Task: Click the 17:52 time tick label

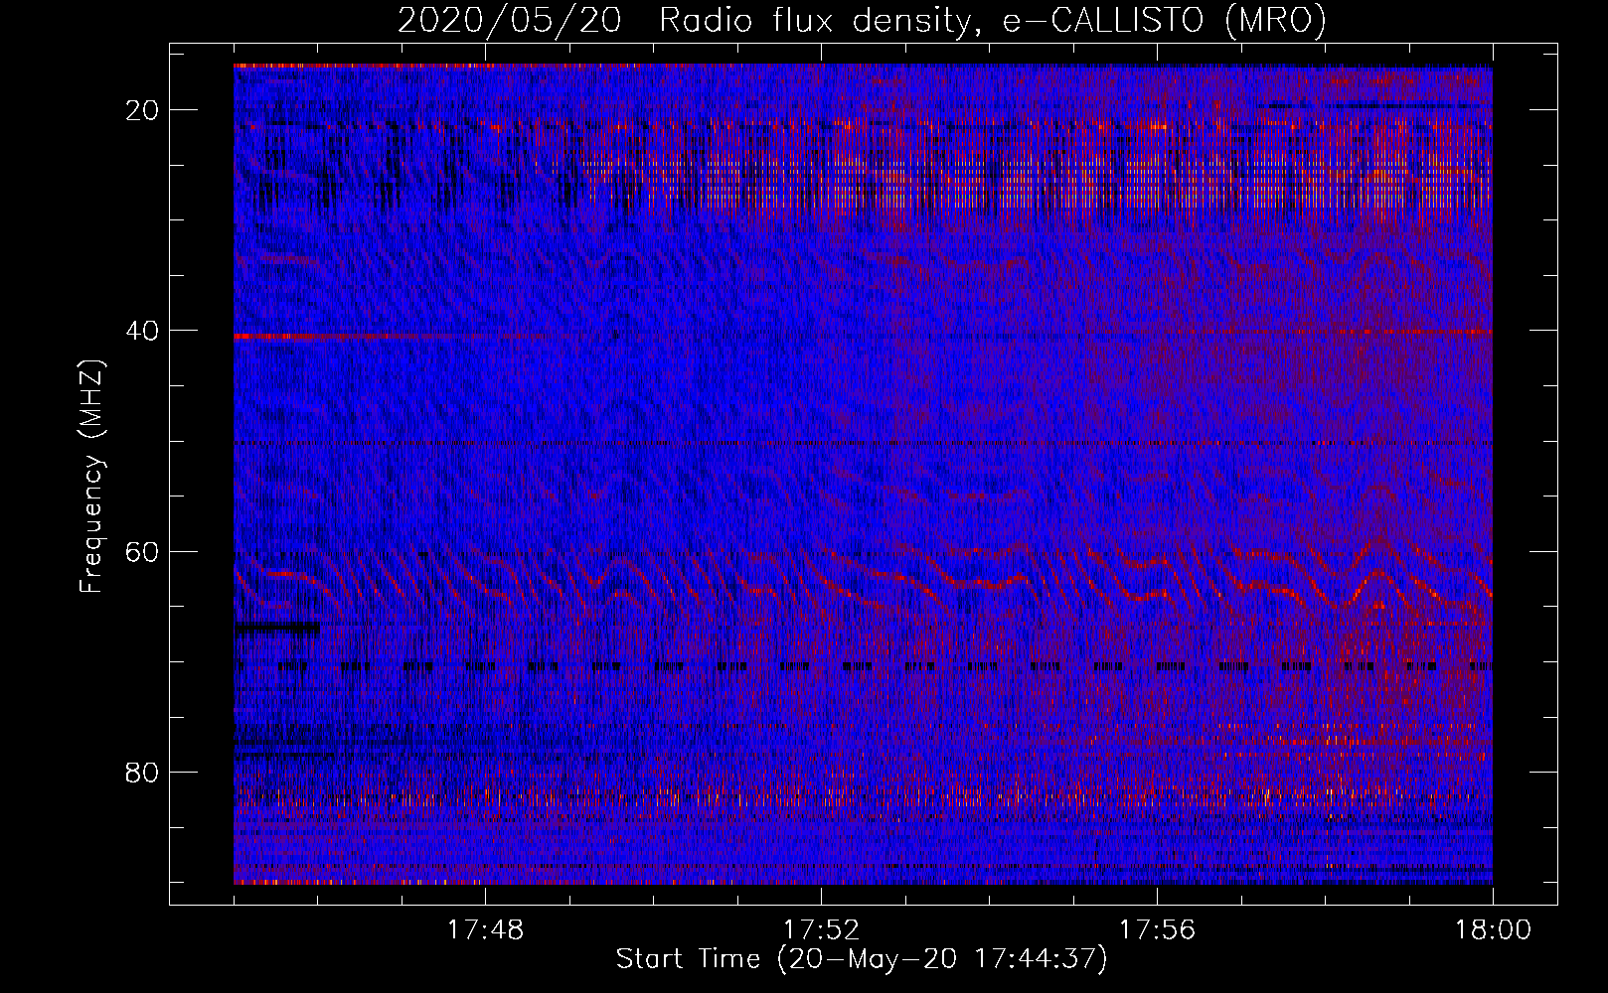Action: tap(821, 930)
